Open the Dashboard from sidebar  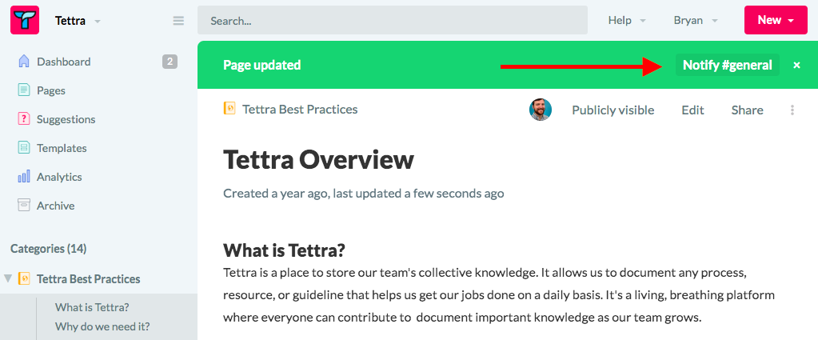pos(64,62)
